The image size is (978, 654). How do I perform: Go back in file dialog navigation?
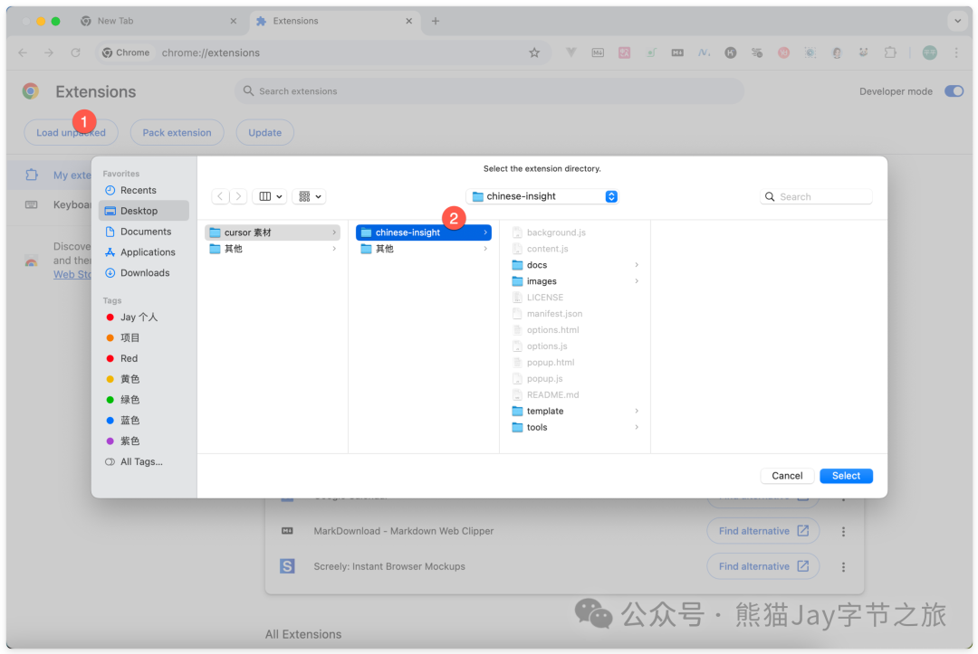tap(220, 196)
